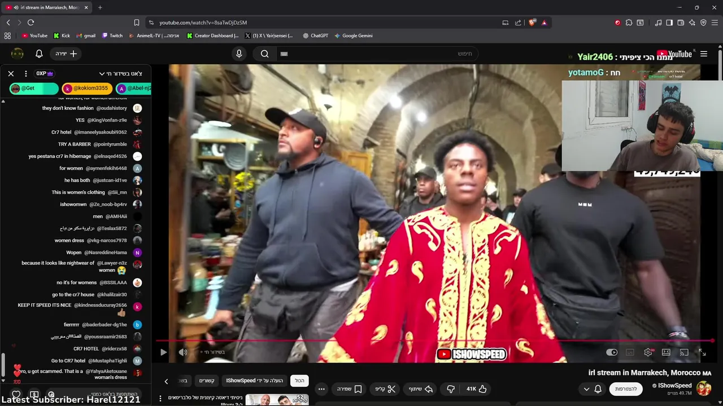Seek on the red video progress bar
This screenshot has width=723, height=406.
coord(435,341)
